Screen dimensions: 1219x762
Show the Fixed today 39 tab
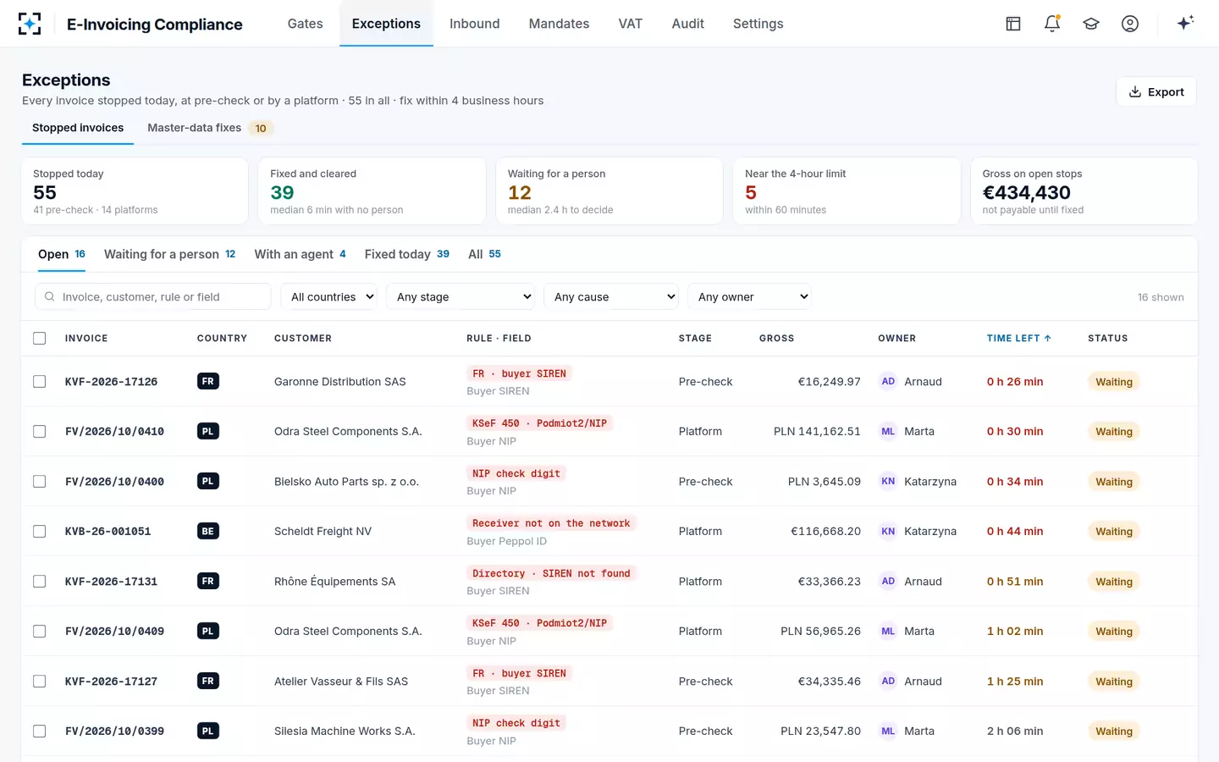point(406,254)
